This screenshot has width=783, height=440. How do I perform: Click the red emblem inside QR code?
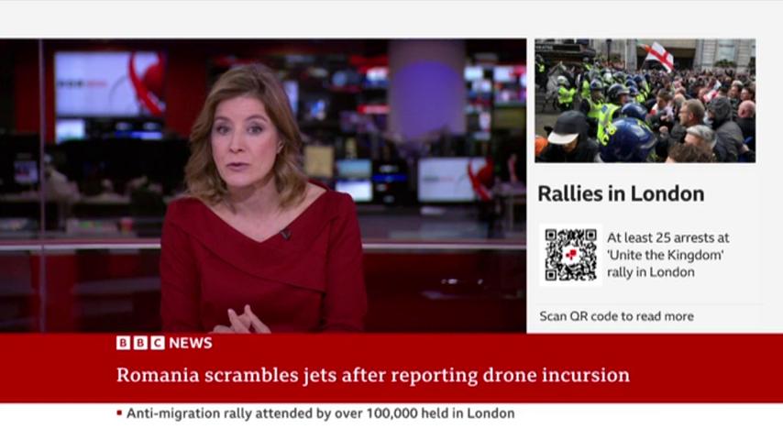tap(571, 255)
